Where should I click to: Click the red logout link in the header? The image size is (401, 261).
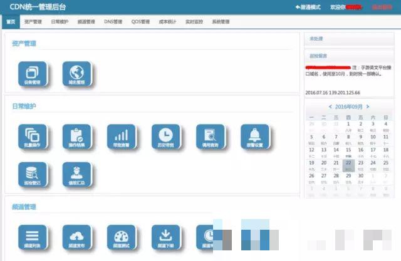(382, 7)
